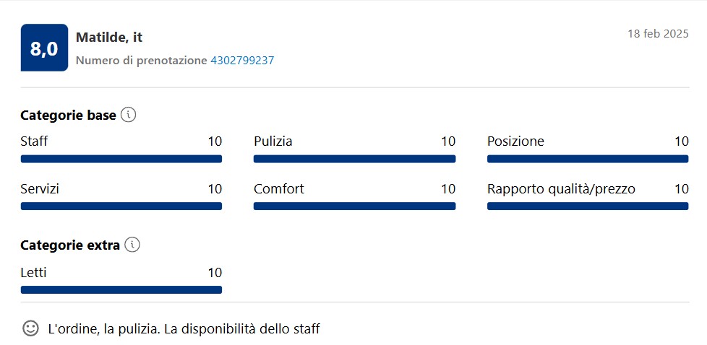Image resolution: width=707 pixels, height=345 pixels.
Task: Click the 8,0 score badge
Action: click(44, 48)
